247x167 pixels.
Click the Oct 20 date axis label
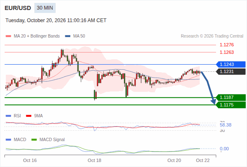(174, 160)
